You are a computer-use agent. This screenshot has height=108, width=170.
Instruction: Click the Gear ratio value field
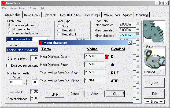pyautogui.click(x=34, y=92)
